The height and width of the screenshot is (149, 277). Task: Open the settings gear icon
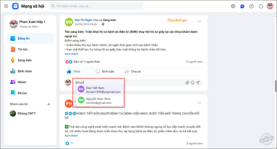tap(233, 6)
